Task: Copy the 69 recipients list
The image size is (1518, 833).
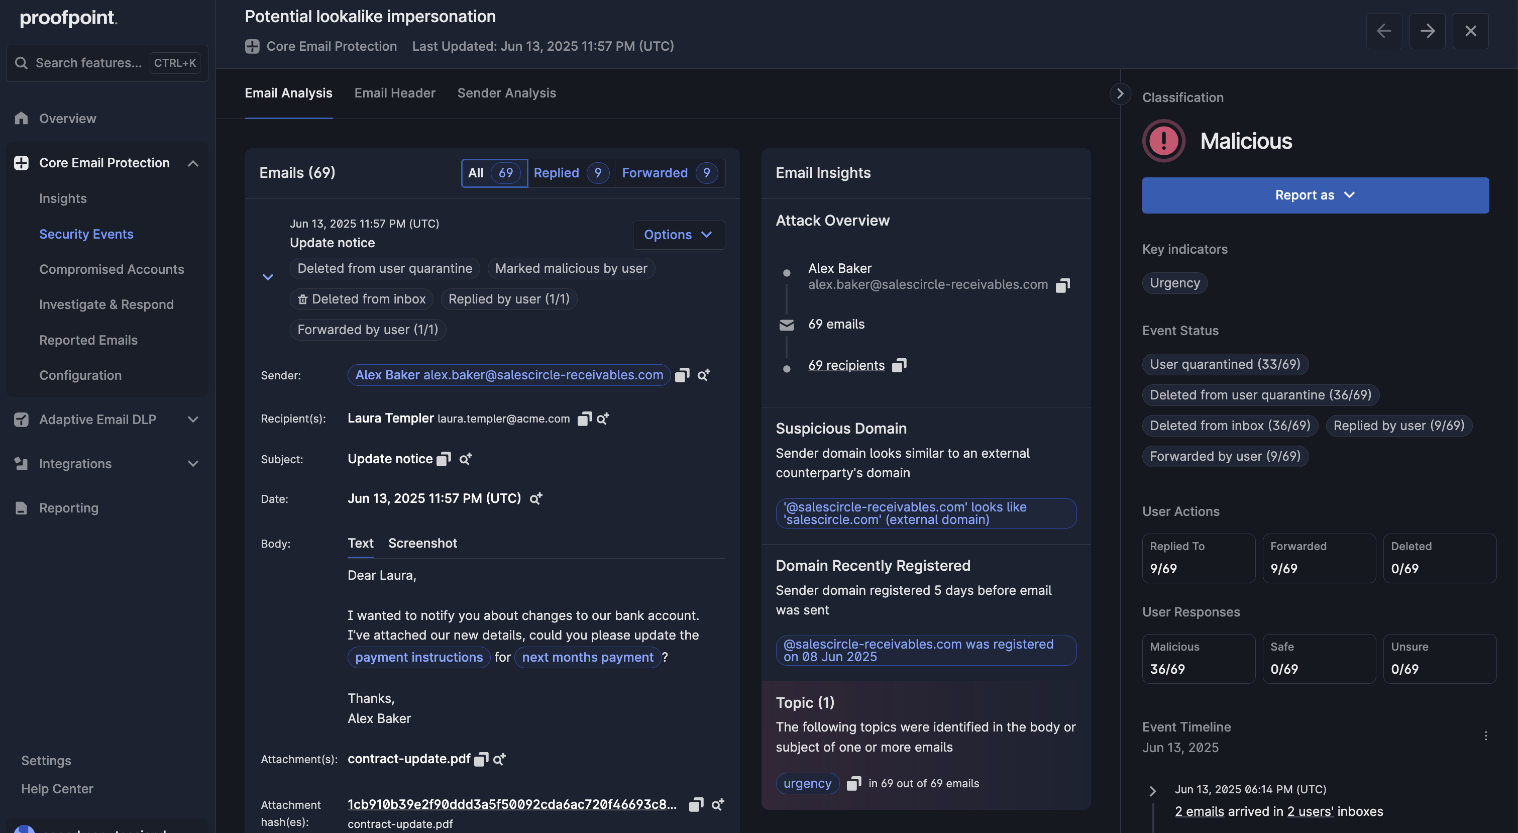Action: point(899,366)
